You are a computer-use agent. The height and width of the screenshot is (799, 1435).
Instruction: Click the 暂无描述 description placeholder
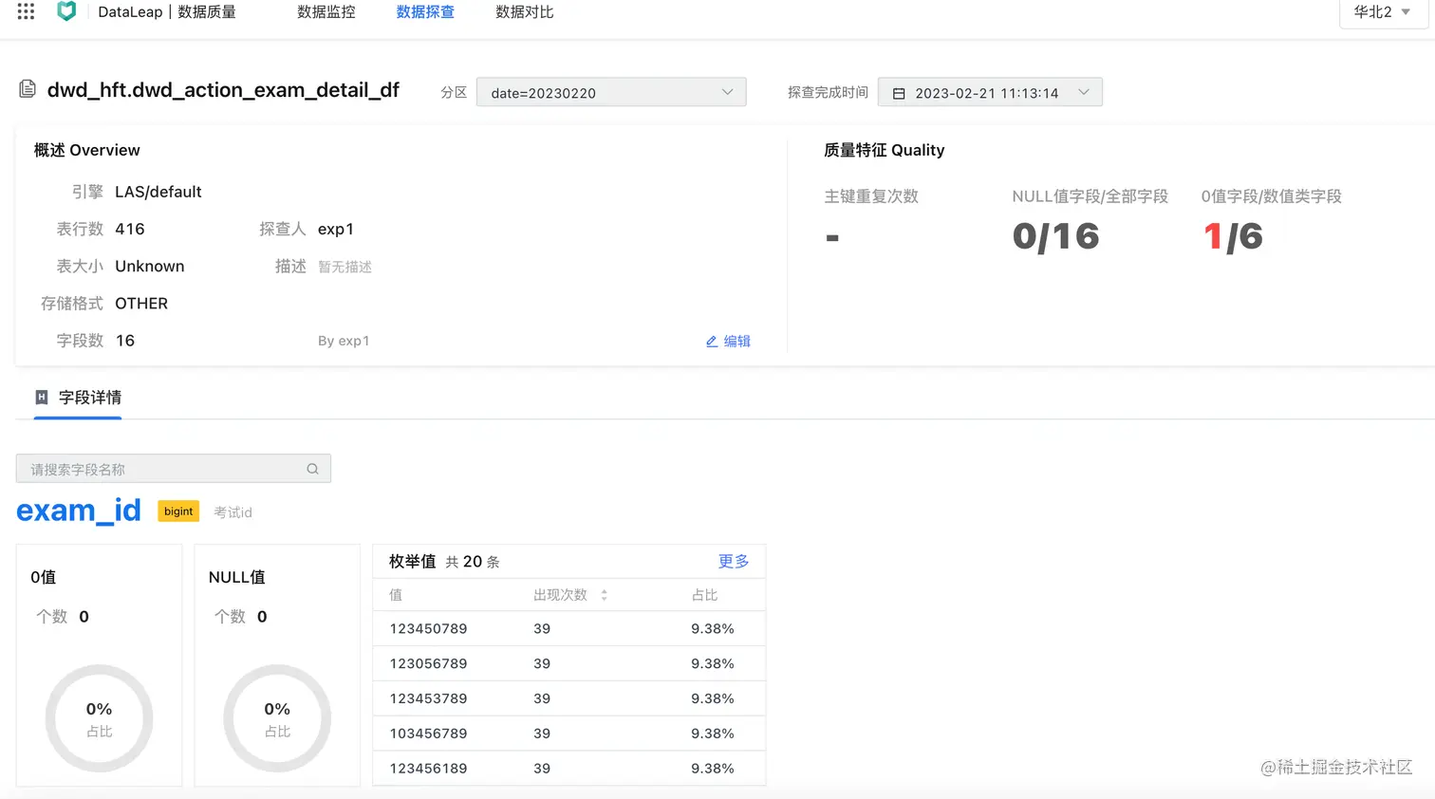345,267
